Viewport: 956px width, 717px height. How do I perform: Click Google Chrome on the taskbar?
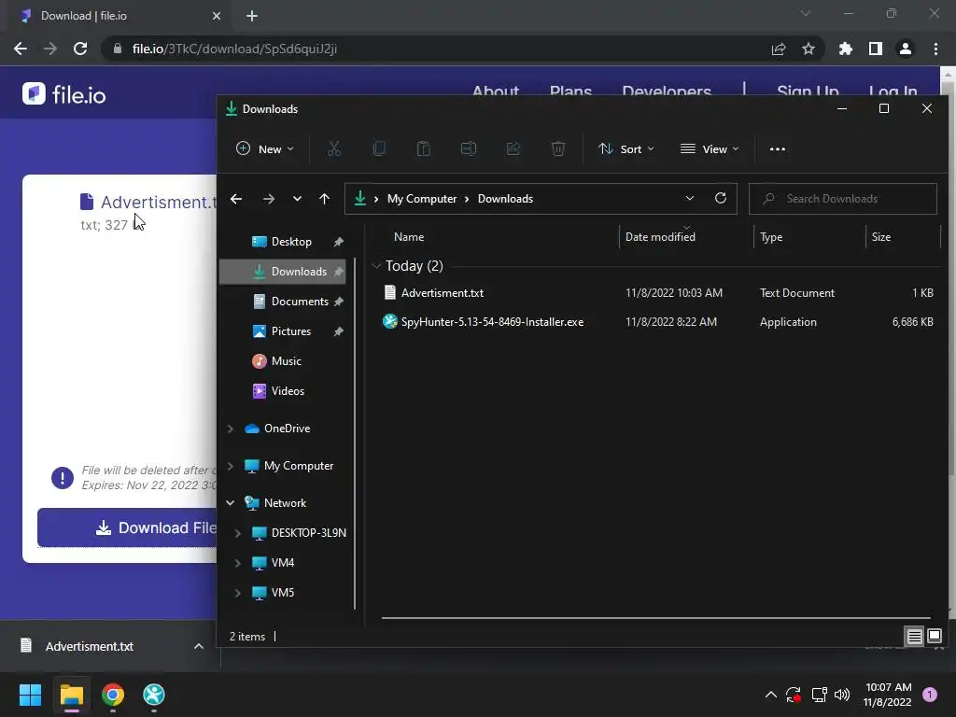tap(113, 695)
